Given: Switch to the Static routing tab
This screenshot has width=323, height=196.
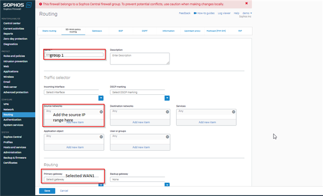Looking at the screenshot, I should point(49,31).
